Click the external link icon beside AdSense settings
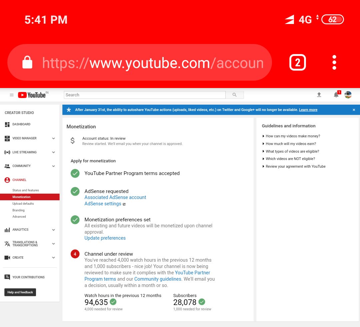This screenshot has width=360, height=327. pos(124,204)
